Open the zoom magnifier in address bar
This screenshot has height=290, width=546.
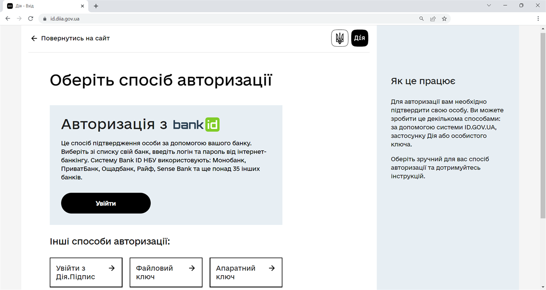pos(422,19)
